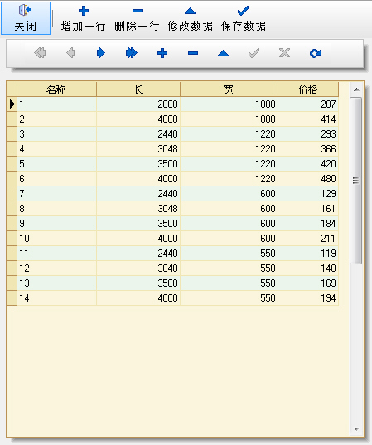
Task: Select width cell 600 in row 9
Action: coord(229,224)
